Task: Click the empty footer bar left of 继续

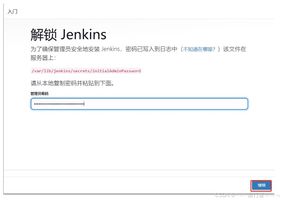Action: pos(124,185)
